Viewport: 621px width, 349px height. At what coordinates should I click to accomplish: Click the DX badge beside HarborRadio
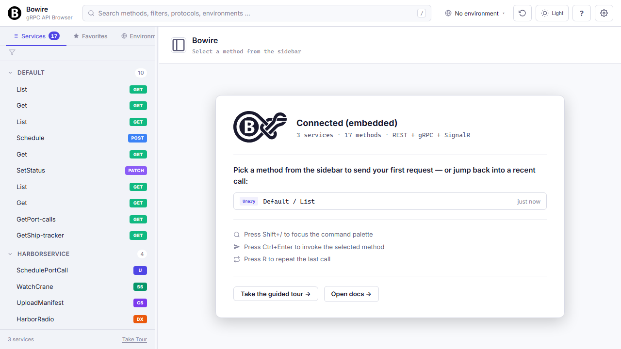pyautogui.click(x=140, y=319)
